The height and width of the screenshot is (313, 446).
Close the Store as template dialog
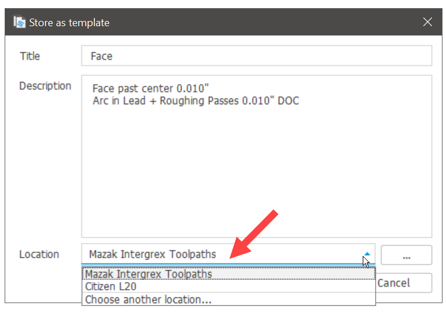coord(427,23)
